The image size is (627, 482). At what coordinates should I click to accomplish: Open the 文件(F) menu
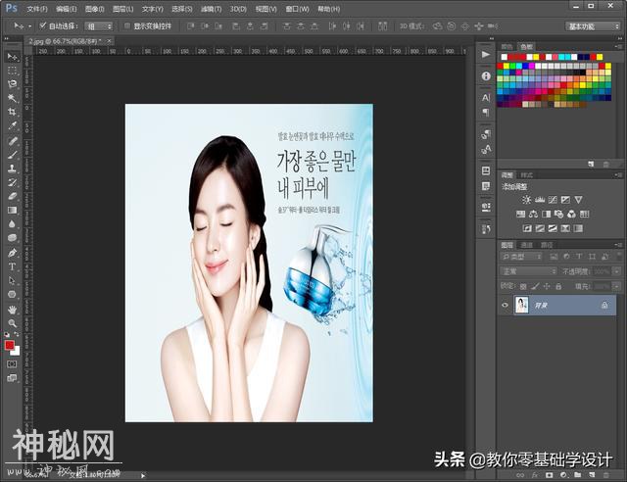pos(37,8)
